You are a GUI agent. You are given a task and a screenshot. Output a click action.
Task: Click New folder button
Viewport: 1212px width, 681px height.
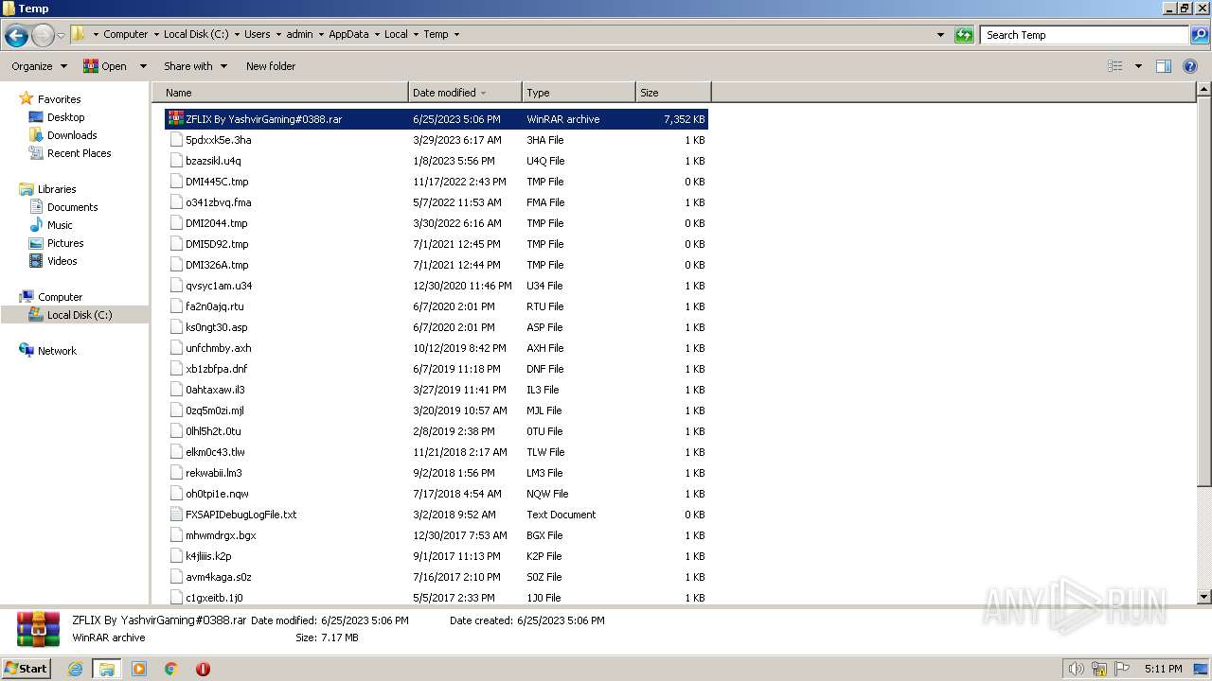[271, 66]
